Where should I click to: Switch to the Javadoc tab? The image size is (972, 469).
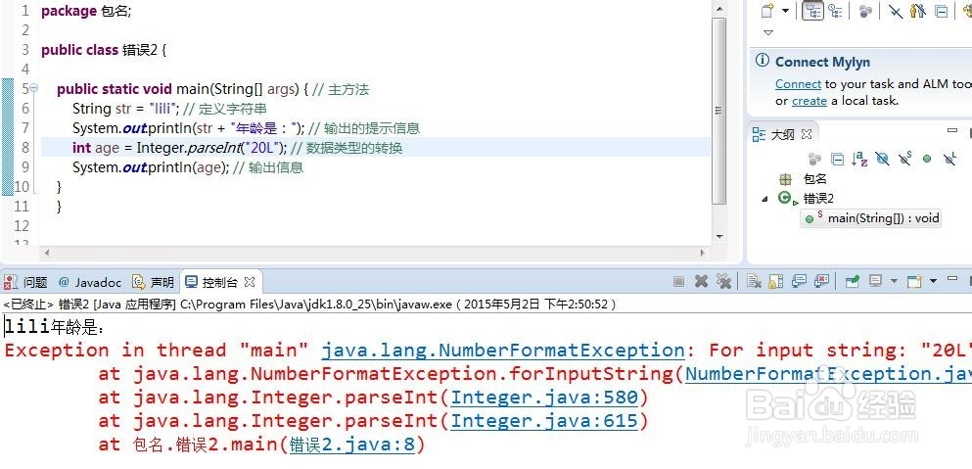(x=90, y=282)
